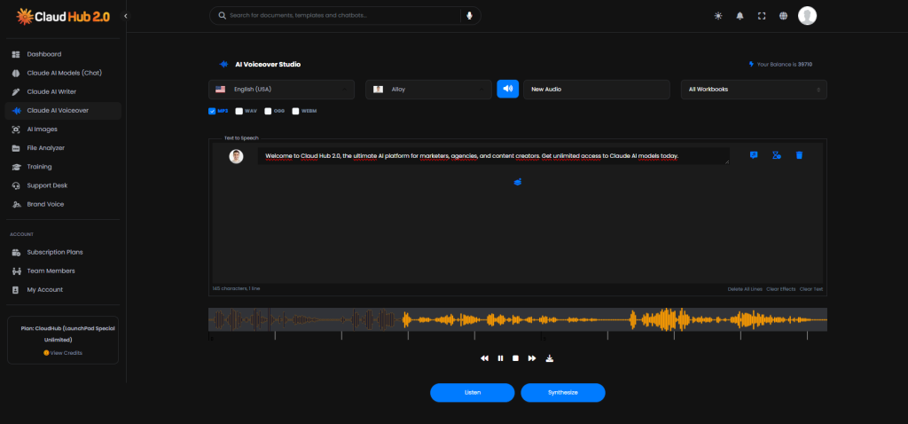
Task: Click the say-as comment icon on the line
Action: coord(754,155)
